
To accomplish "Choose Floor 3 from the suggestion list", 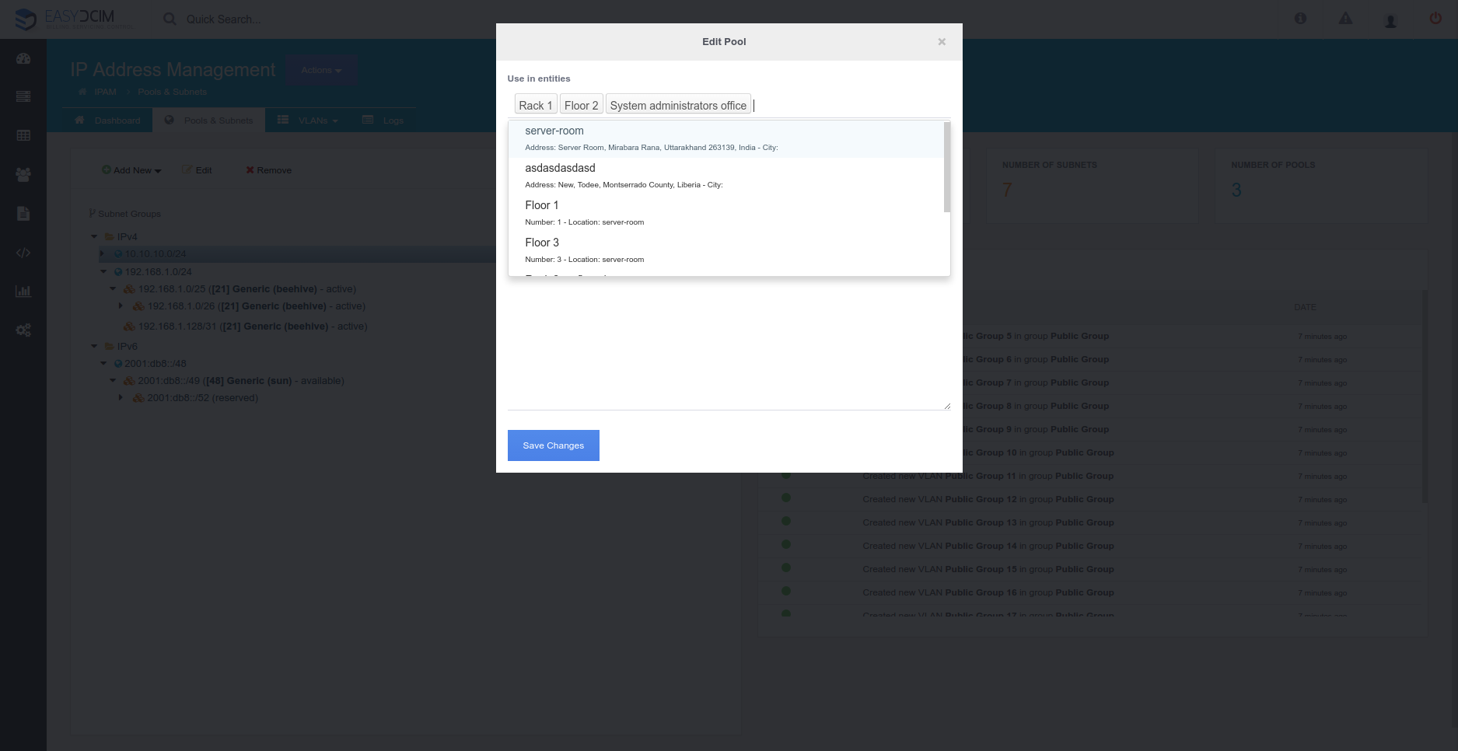I will click(x=726, y=251).
